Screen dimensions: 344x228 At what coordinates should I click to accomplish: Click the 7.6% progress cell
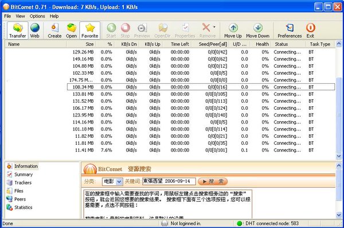pos(107,150)
